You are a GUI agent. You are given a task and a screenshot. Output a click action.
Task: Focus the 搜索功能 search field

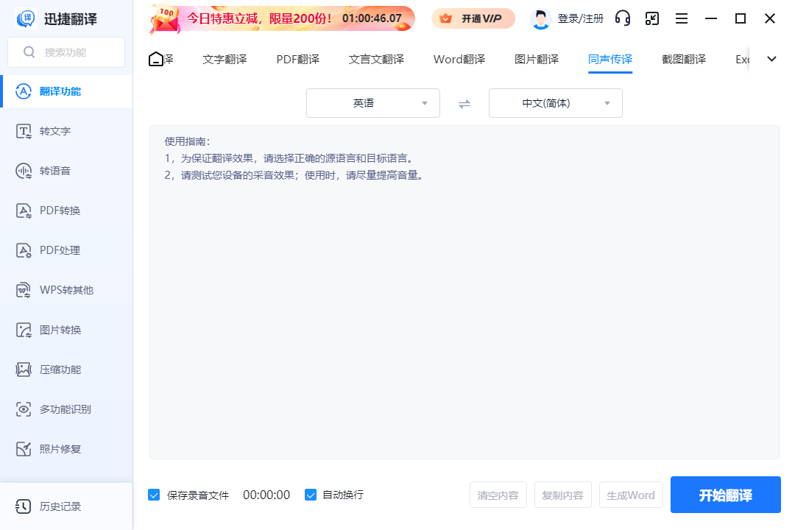[x=66, y=52]
